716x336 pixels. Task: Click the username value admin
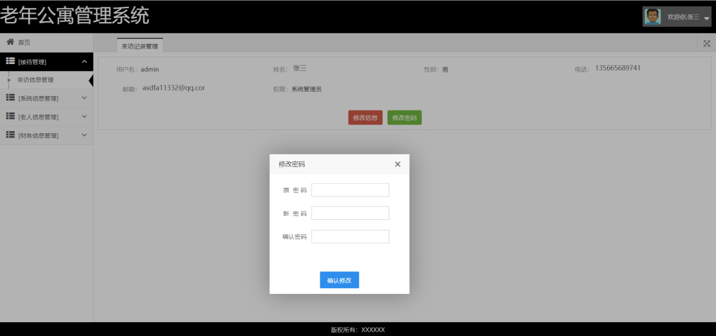coord(149,69)
